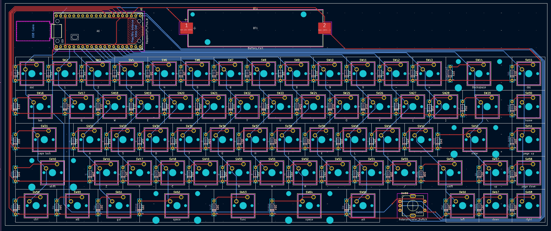Click the red negative battery pad 2
Viewport: 551px width, 231px height.
tap(324, 28)
